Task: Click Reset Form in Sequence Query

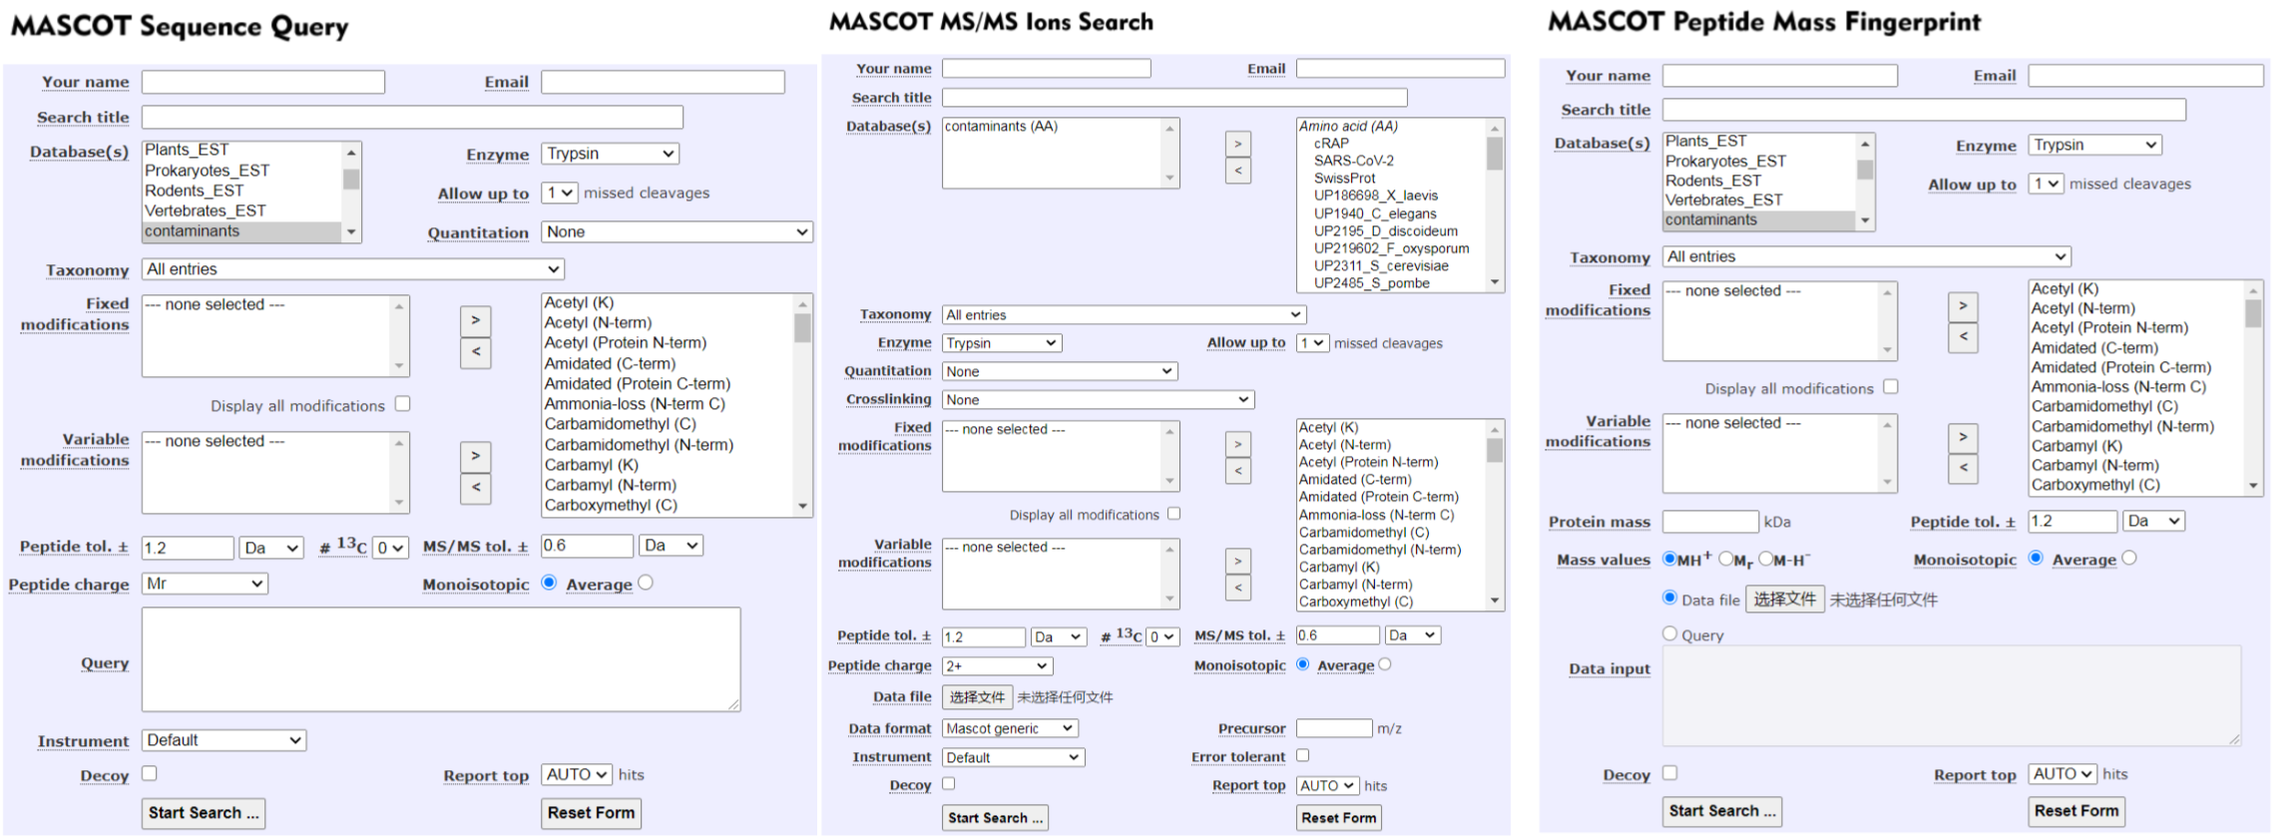Action: [591, 813]
